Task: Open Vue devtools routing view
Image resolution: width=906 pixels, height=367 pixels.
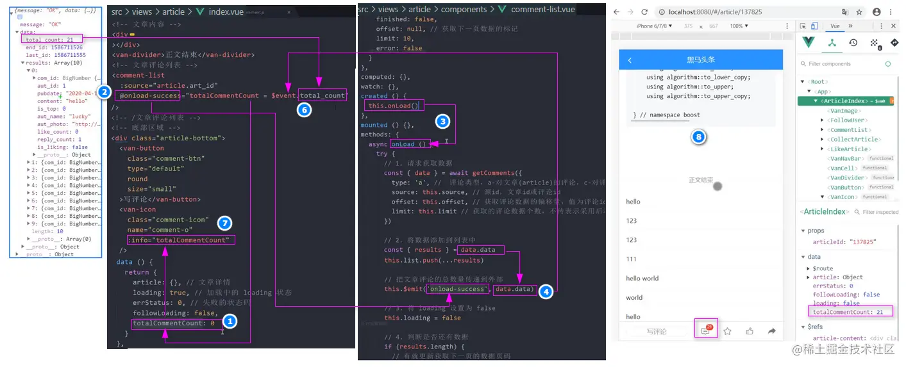Action: (x=895, y=43)
